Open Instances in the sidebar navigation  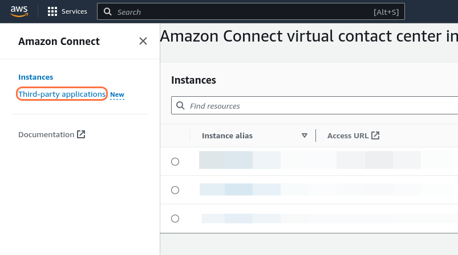tap(35, 77)
